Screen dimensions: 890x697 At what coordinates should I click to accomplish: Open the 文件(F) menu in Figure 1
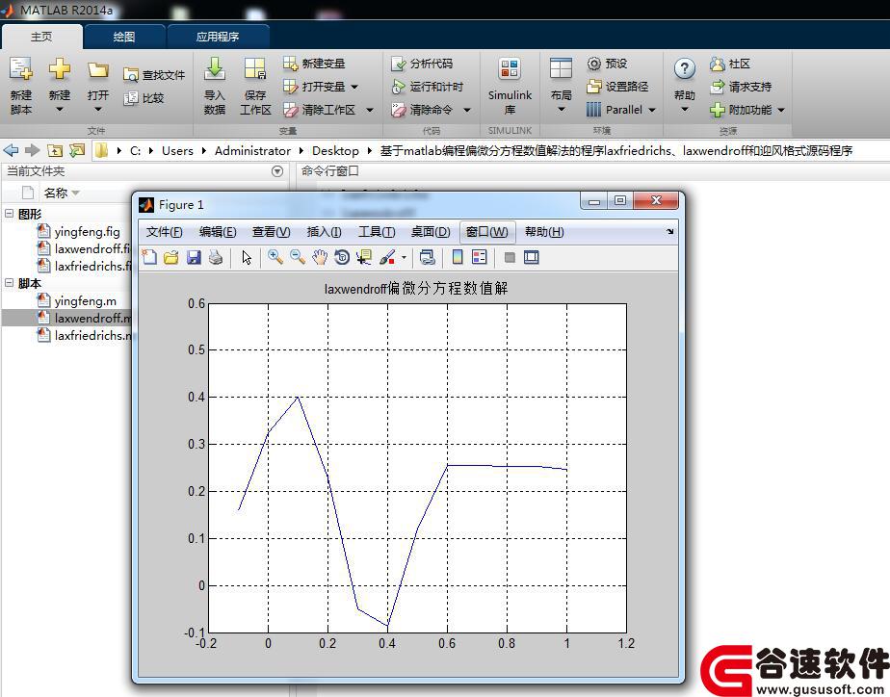pyautogui.click(x=164, y=232)
